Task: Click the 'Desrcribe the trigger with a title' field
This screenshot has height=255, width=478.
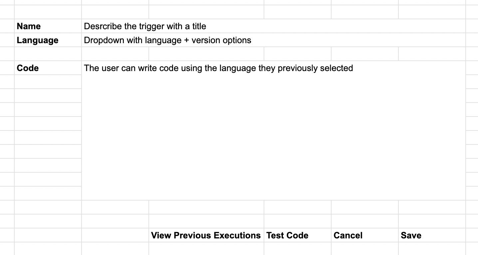Action: click(x=273, y=26)
